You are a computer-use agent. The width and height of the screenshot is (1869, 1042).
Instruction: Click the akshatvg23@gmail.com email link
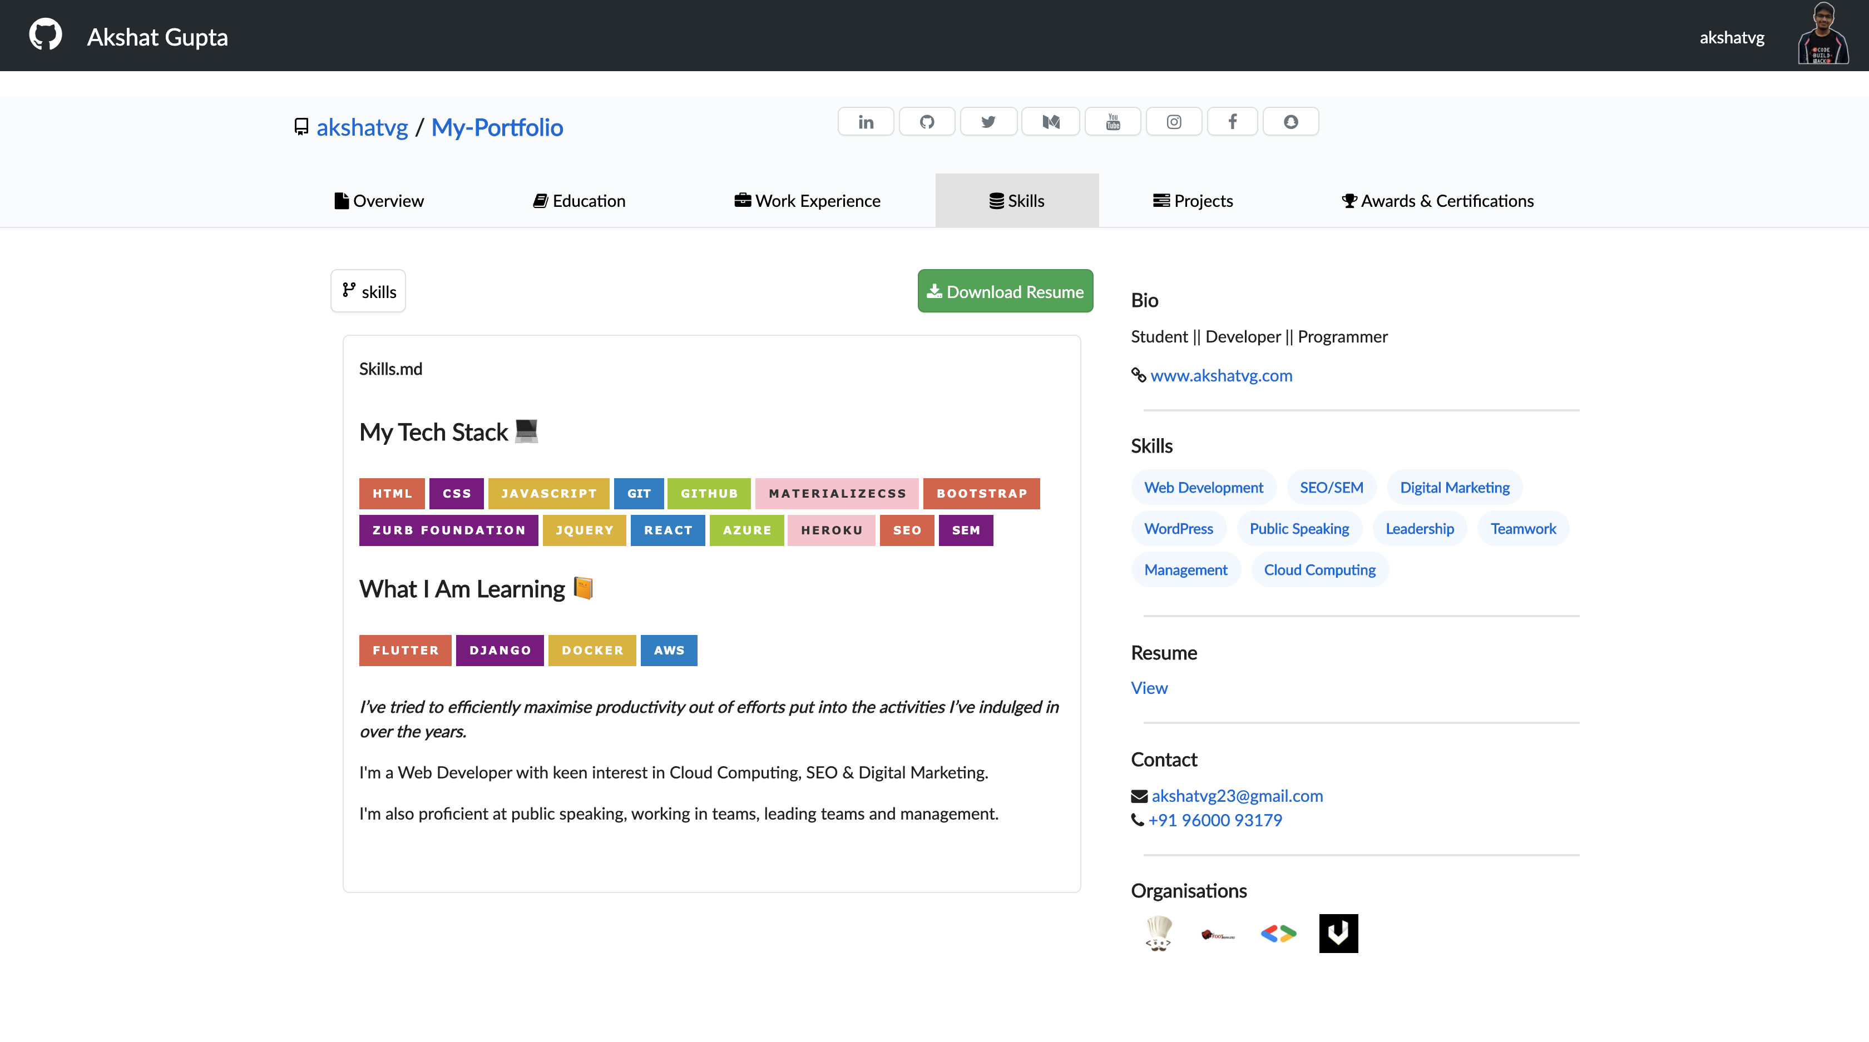pos(1237,796)
